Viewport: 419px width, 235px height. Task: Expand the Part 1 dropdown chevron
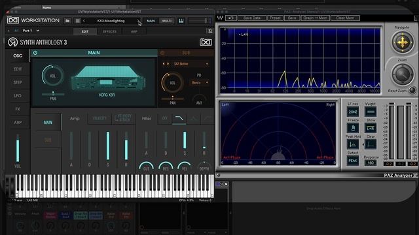tap(38, 31)
